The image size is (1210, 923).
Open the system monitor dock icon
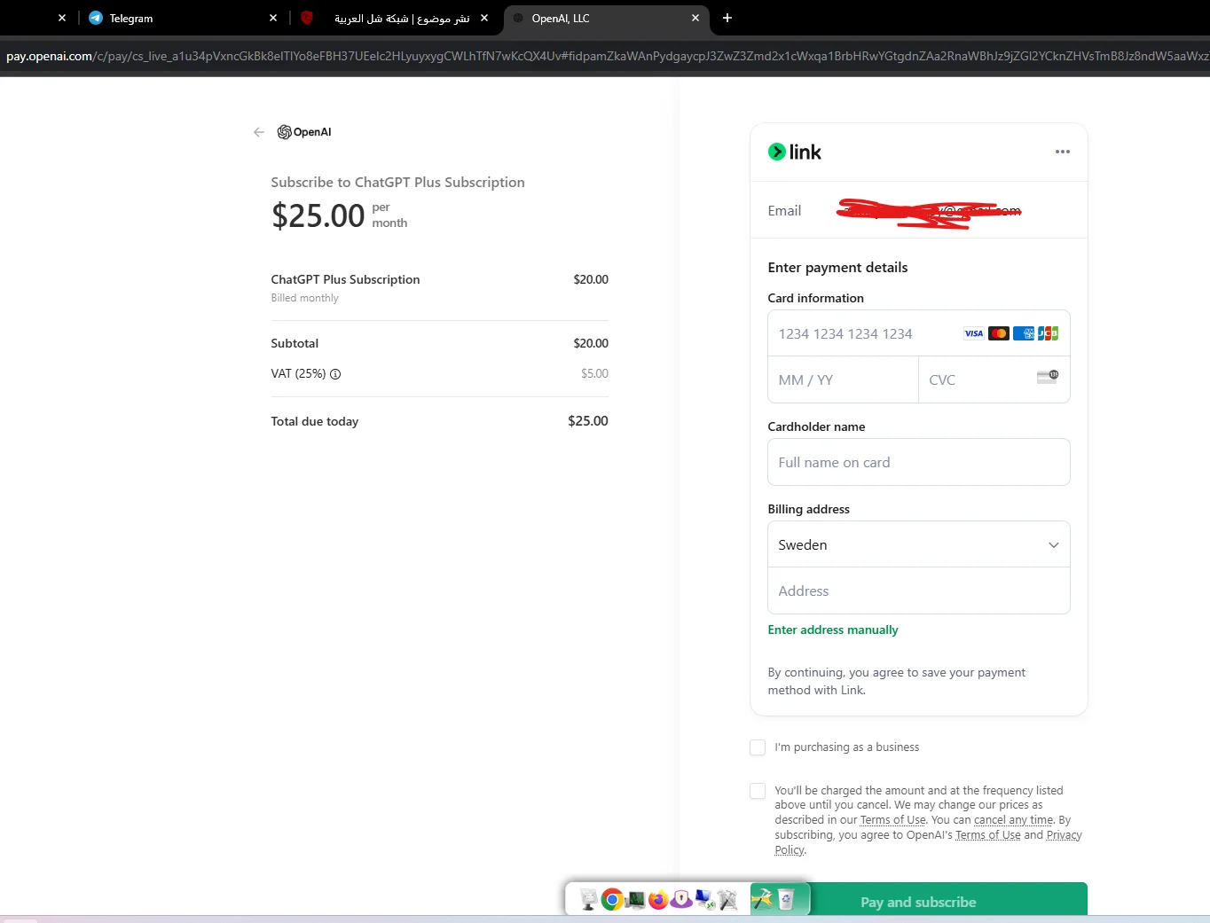[x=635, y=901]
